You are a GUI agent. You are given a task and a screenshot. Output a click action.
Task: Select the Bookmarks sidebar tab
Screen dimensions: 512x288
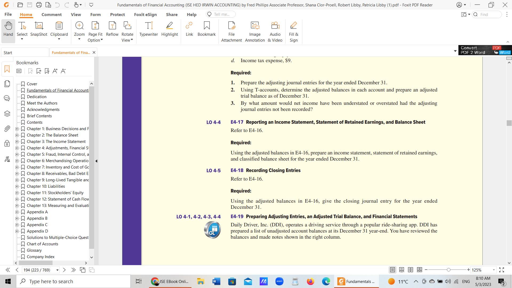(7, 69)
